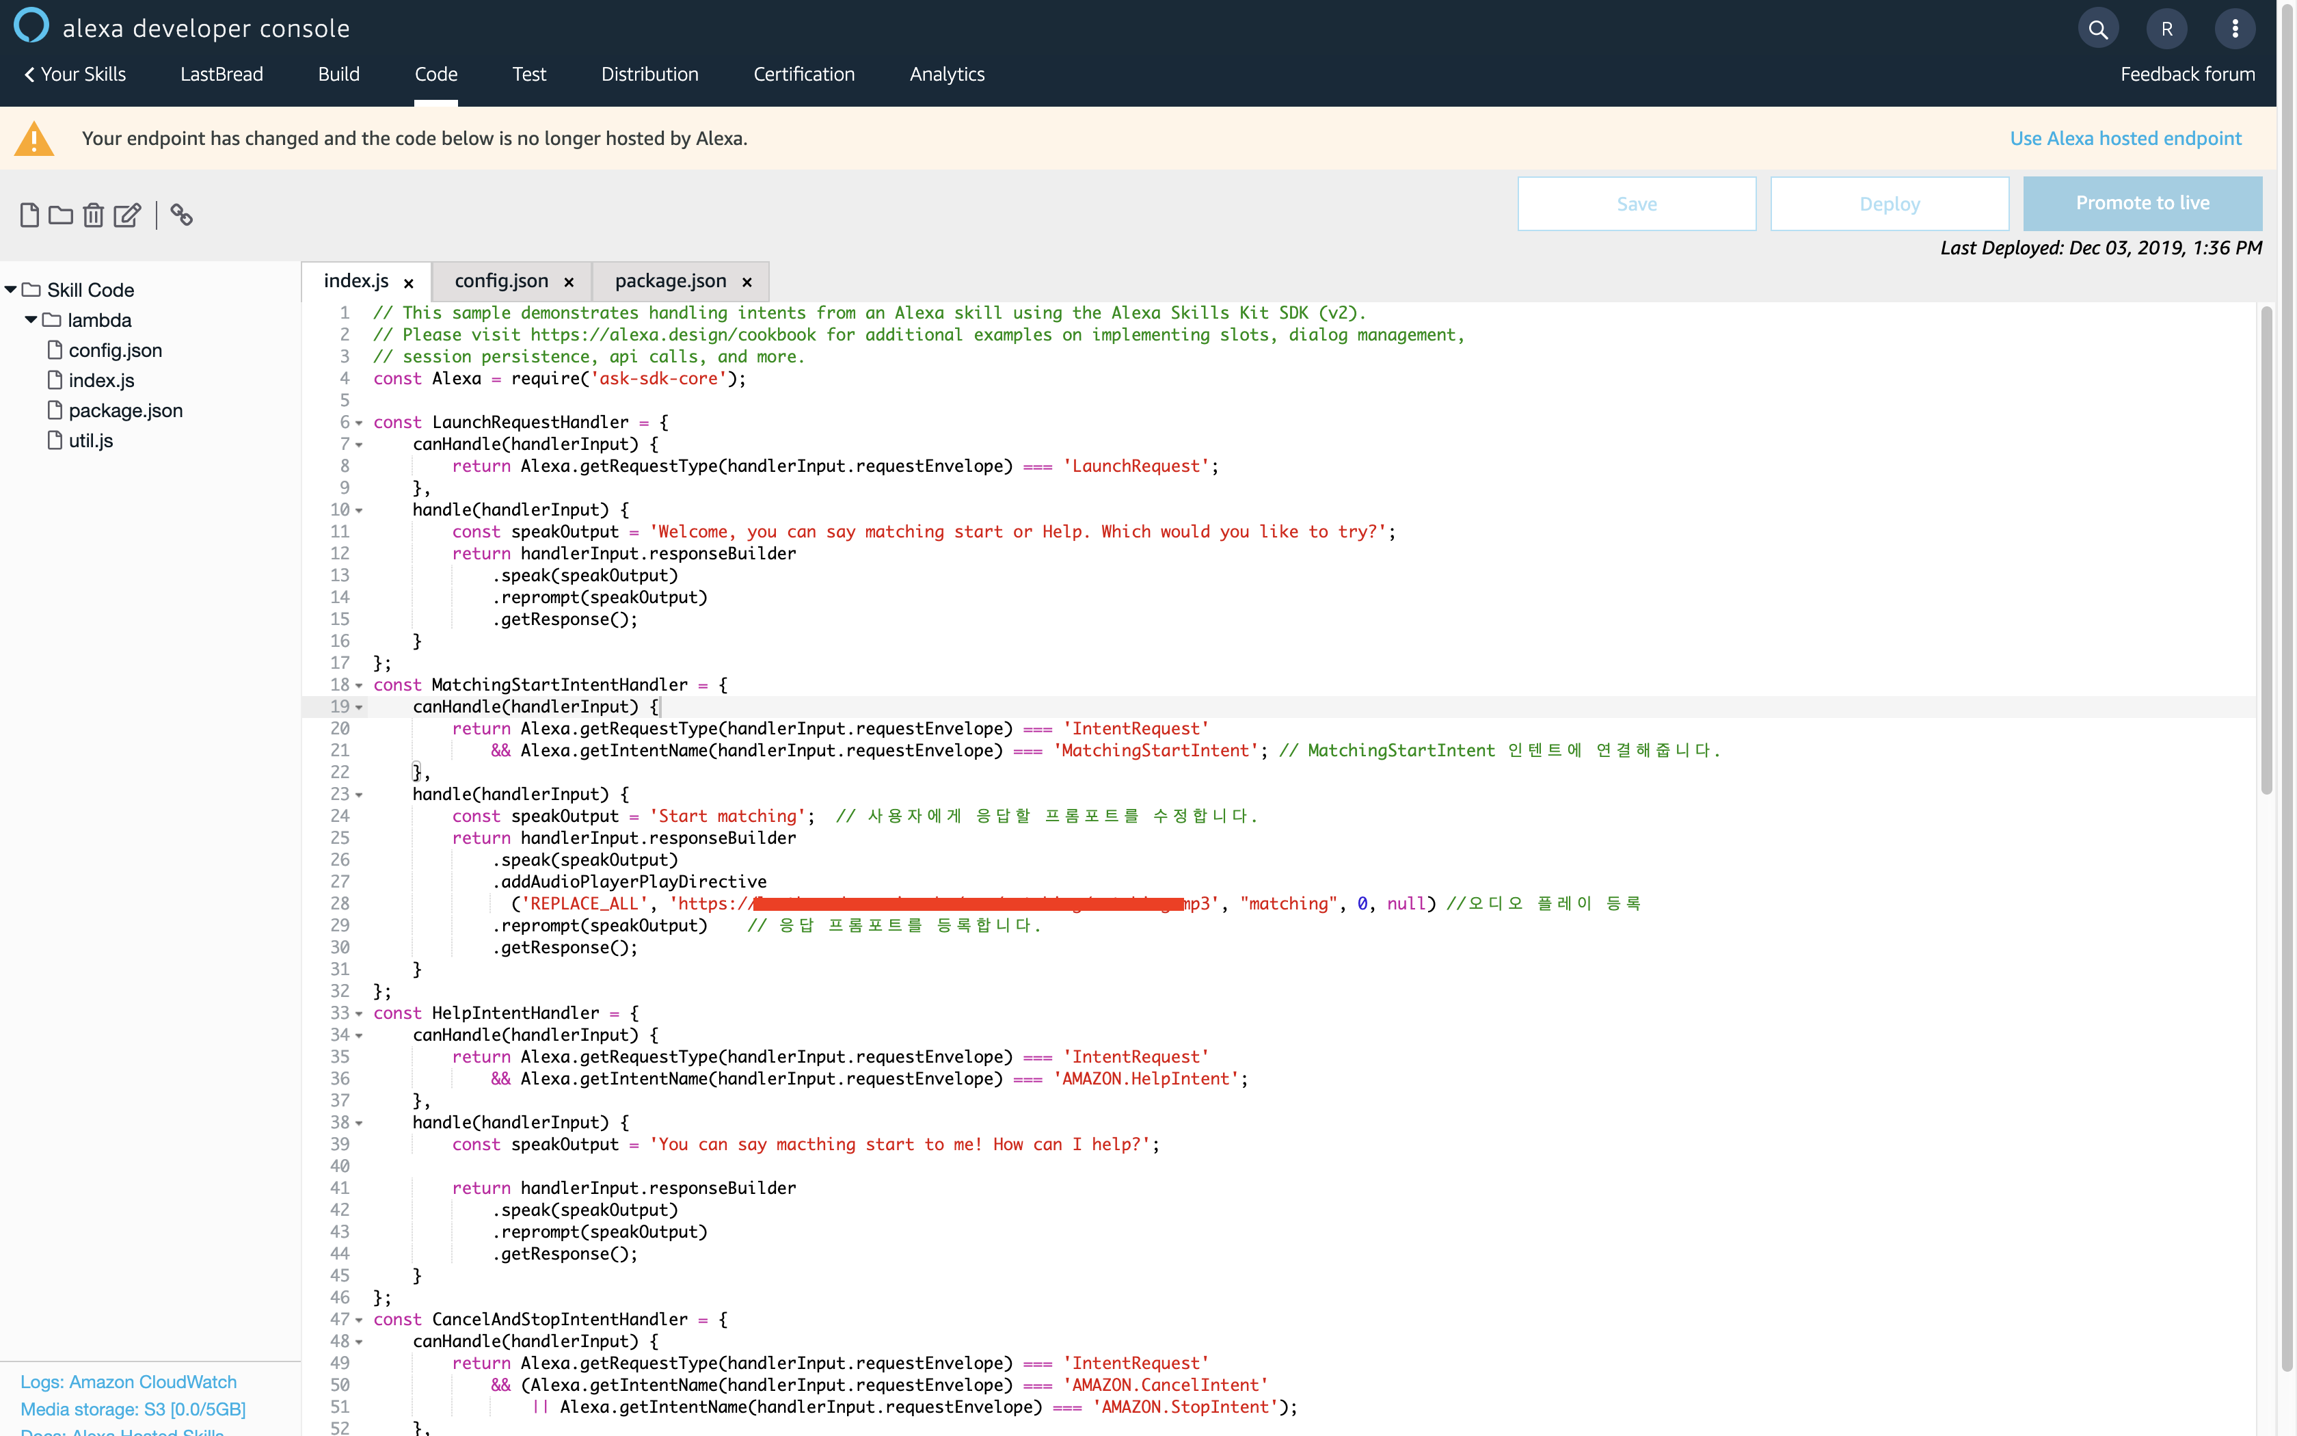Click the Deploy button
The image size is (2297, 1436).
coord(1889,203)
